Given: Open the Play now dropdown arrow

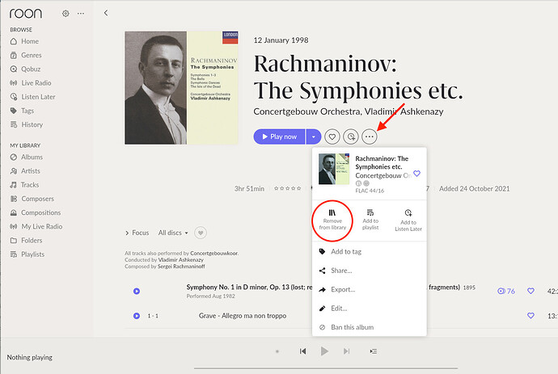Looking at the screenshot, I should (x=313, y=137).
